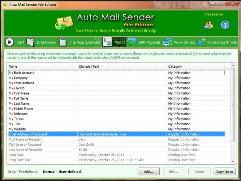Click the Delete button
Screen dimensions: 241x181
click(199, 172)
